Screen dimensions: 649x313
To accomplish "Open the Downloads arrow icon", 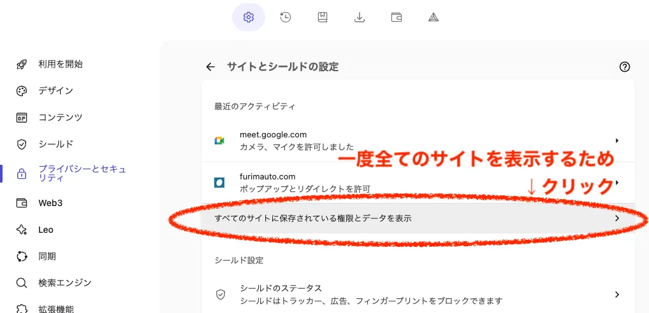I will [360, 17].
